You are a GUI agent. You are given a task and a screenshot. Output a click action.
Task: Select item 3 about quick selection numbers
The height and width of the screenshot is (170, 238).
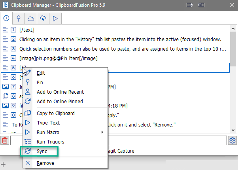click(115, 49)
